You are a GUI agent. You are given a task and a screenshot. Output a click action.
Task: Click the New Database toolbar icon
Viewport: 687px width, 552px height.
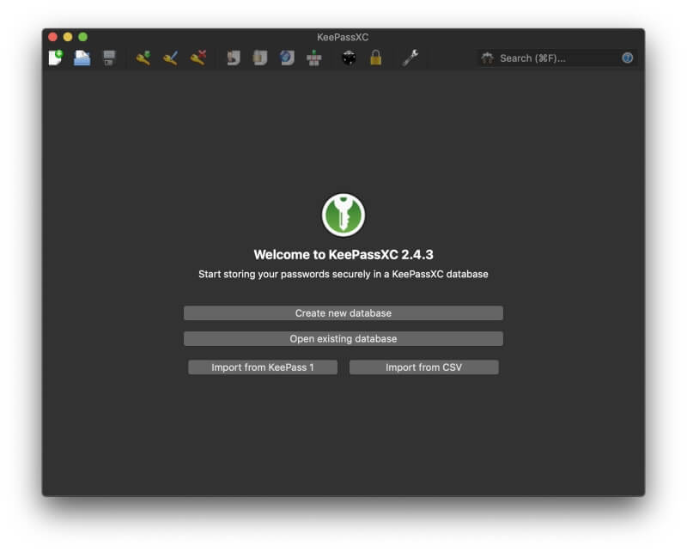(56, 58)
